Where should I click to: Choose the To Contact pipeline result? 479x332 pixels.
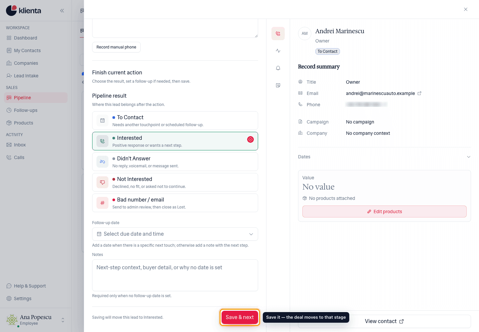click(175, 121)
